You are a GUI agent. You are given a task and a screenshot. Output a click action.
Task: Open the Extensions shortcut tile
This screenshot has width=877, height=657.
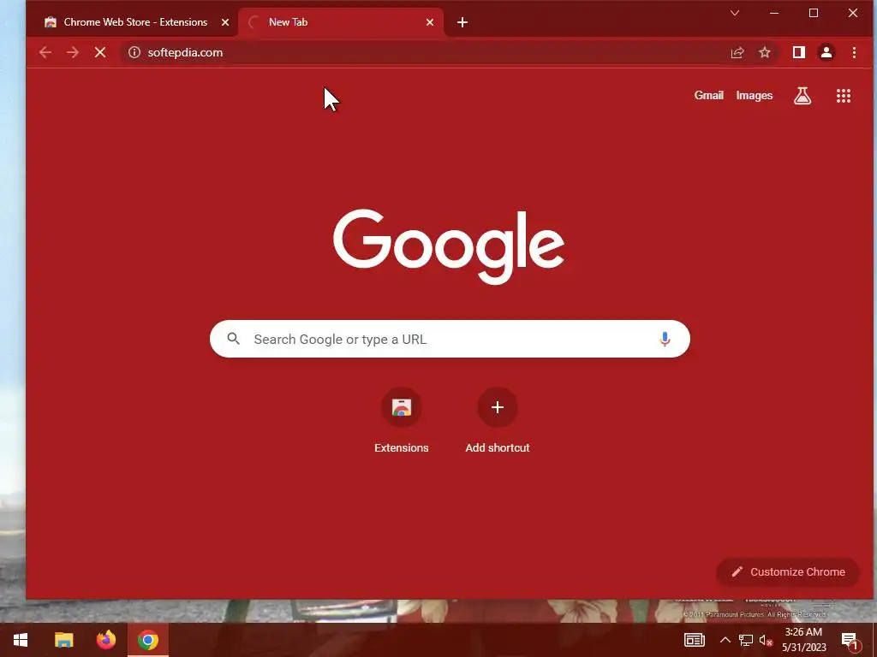pos(402,421)
